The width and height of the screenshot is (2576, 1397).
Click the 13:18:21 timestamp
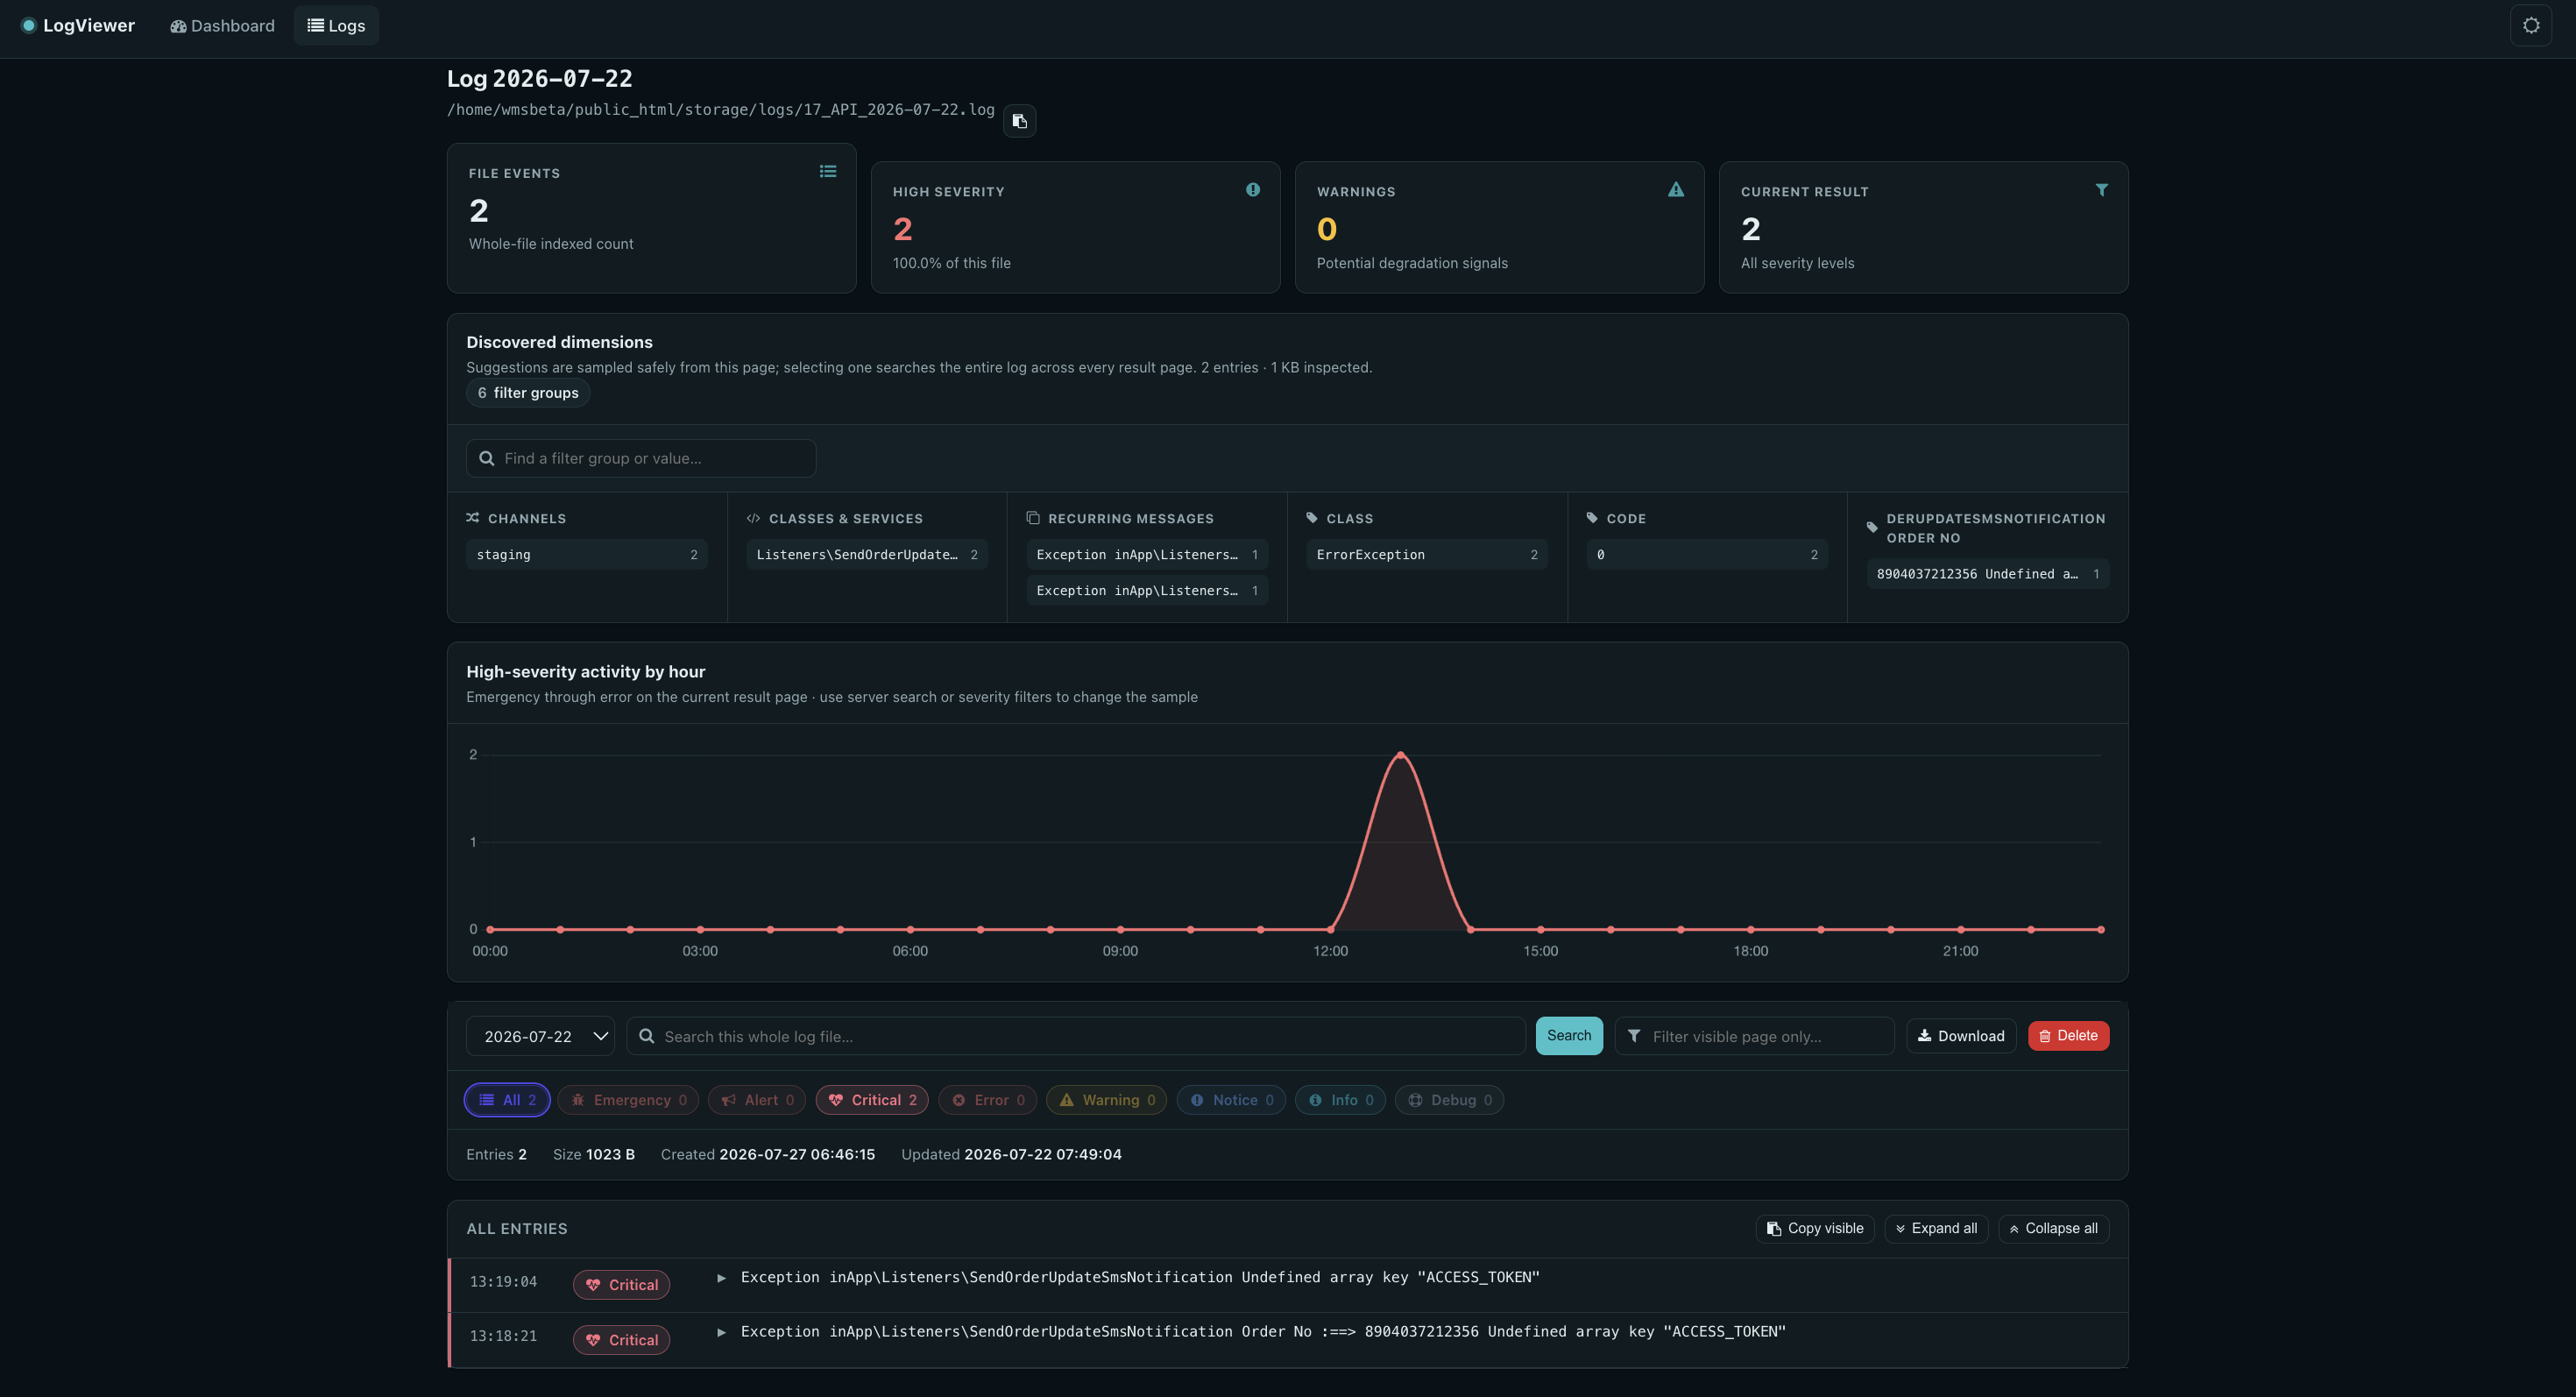pos(503,1337)
